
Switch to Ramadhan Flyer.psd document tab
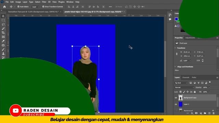coord(34,12)
